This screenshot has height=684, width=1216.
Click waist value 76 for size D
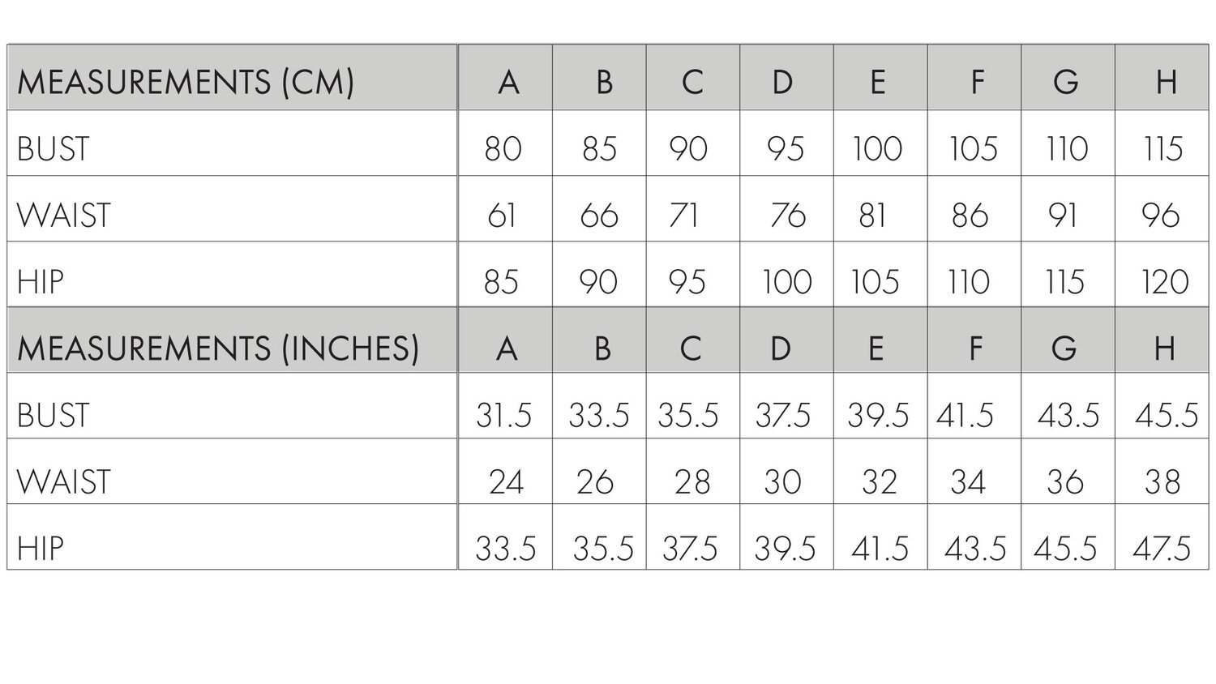click(x=788, y=216)
